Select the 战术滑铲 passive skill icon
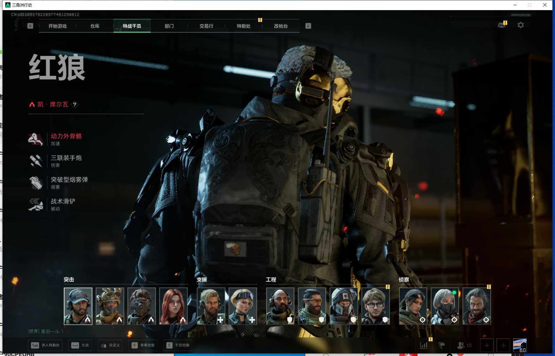 tap(36, 204)
